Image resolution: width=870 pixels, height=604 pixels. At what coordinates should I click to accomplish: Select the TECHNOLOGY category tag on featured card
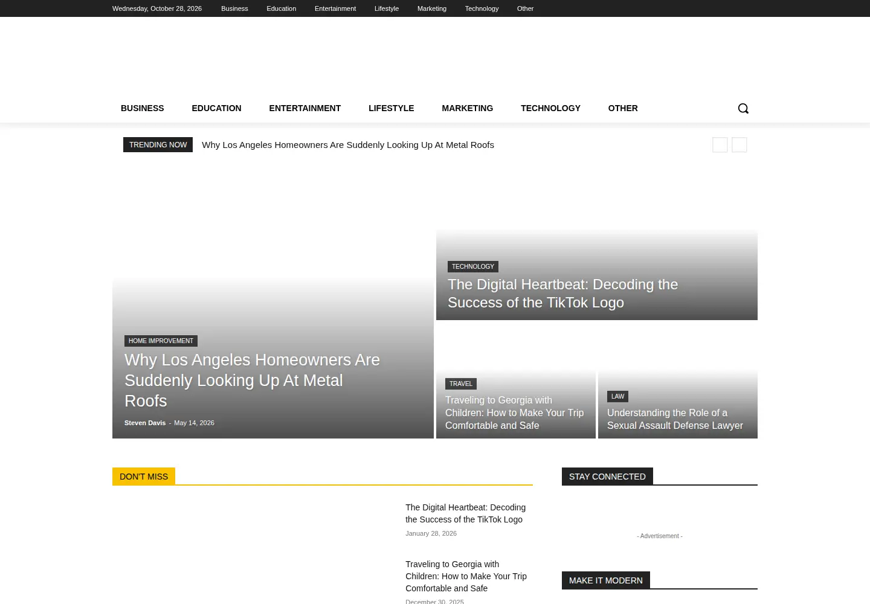(x=473, y=266)
